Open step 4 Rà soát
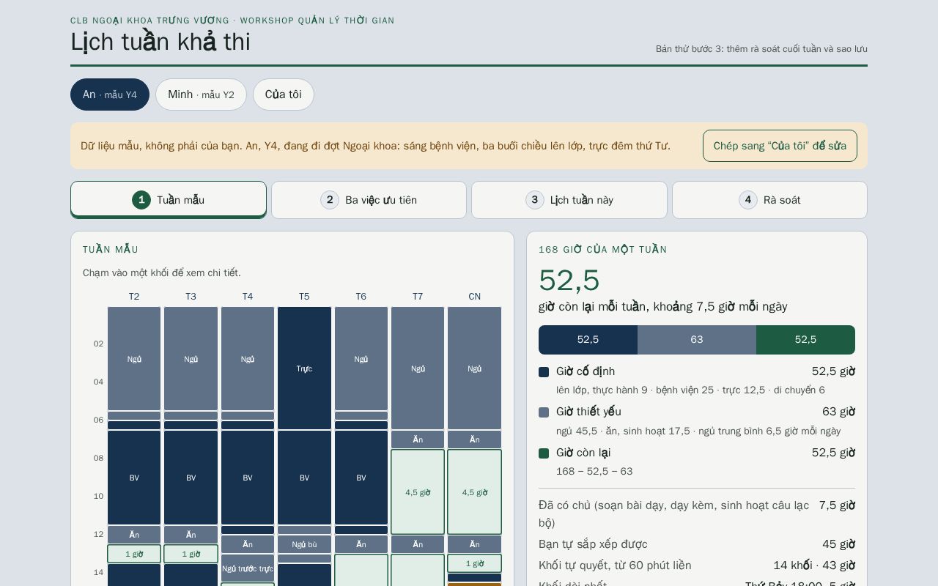This screenshot has width=938, height=586. (769, 200)
